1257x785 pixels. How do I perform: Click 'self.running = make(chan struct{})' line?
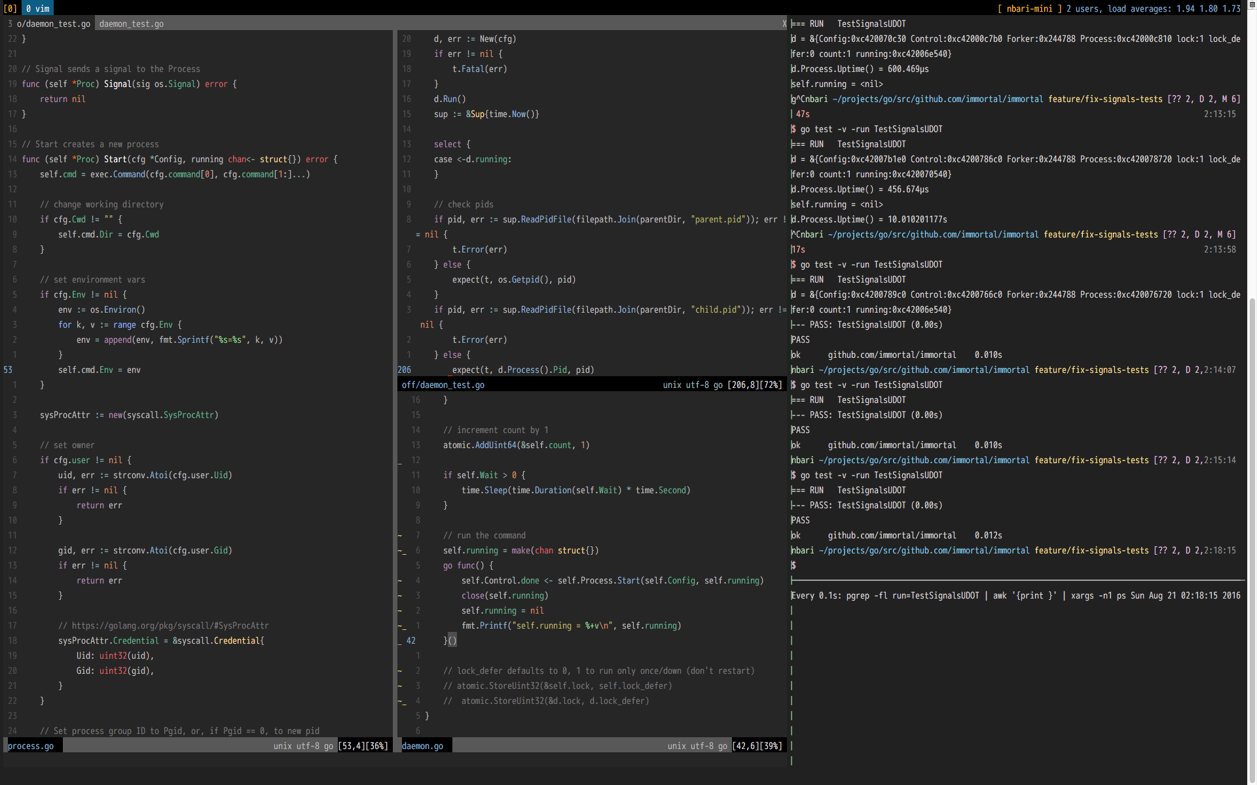tap(521, 550)
